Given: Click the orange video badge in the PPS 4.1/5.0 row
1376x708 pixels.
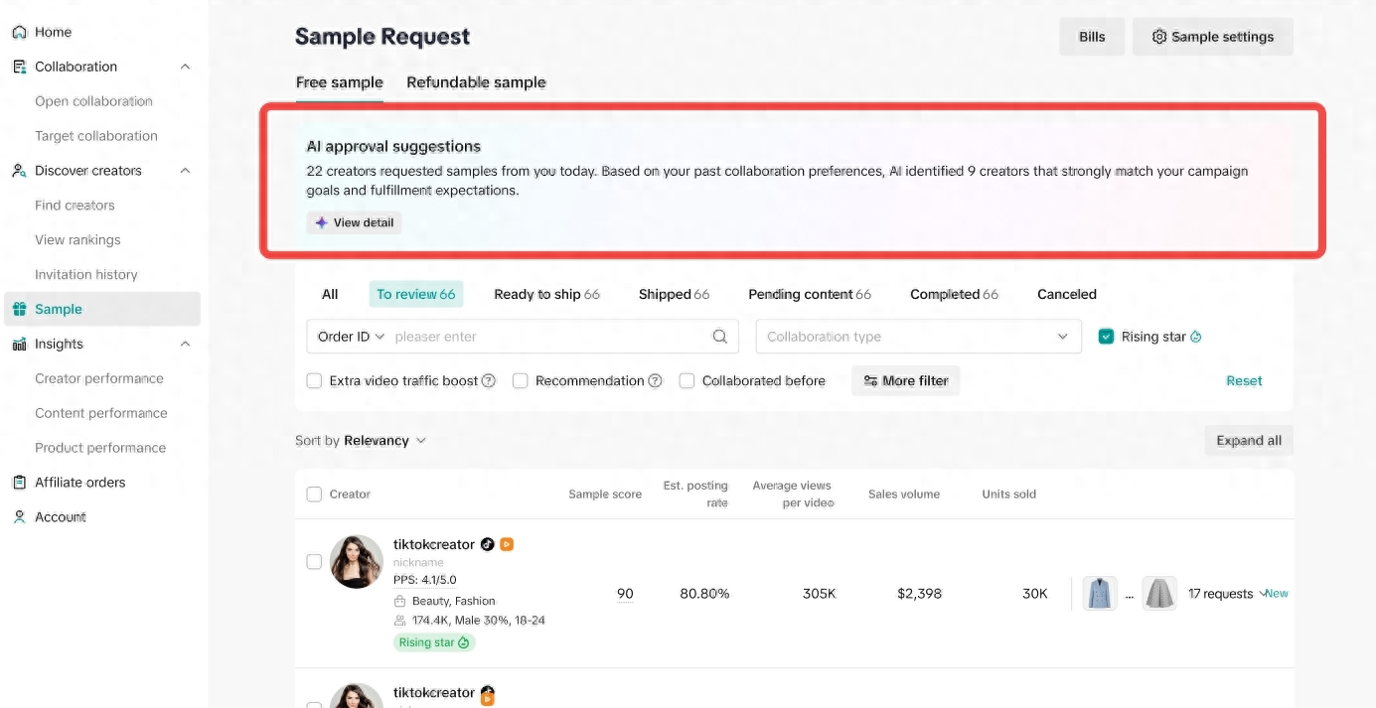Looking at the screenshot, I should 507,544.
